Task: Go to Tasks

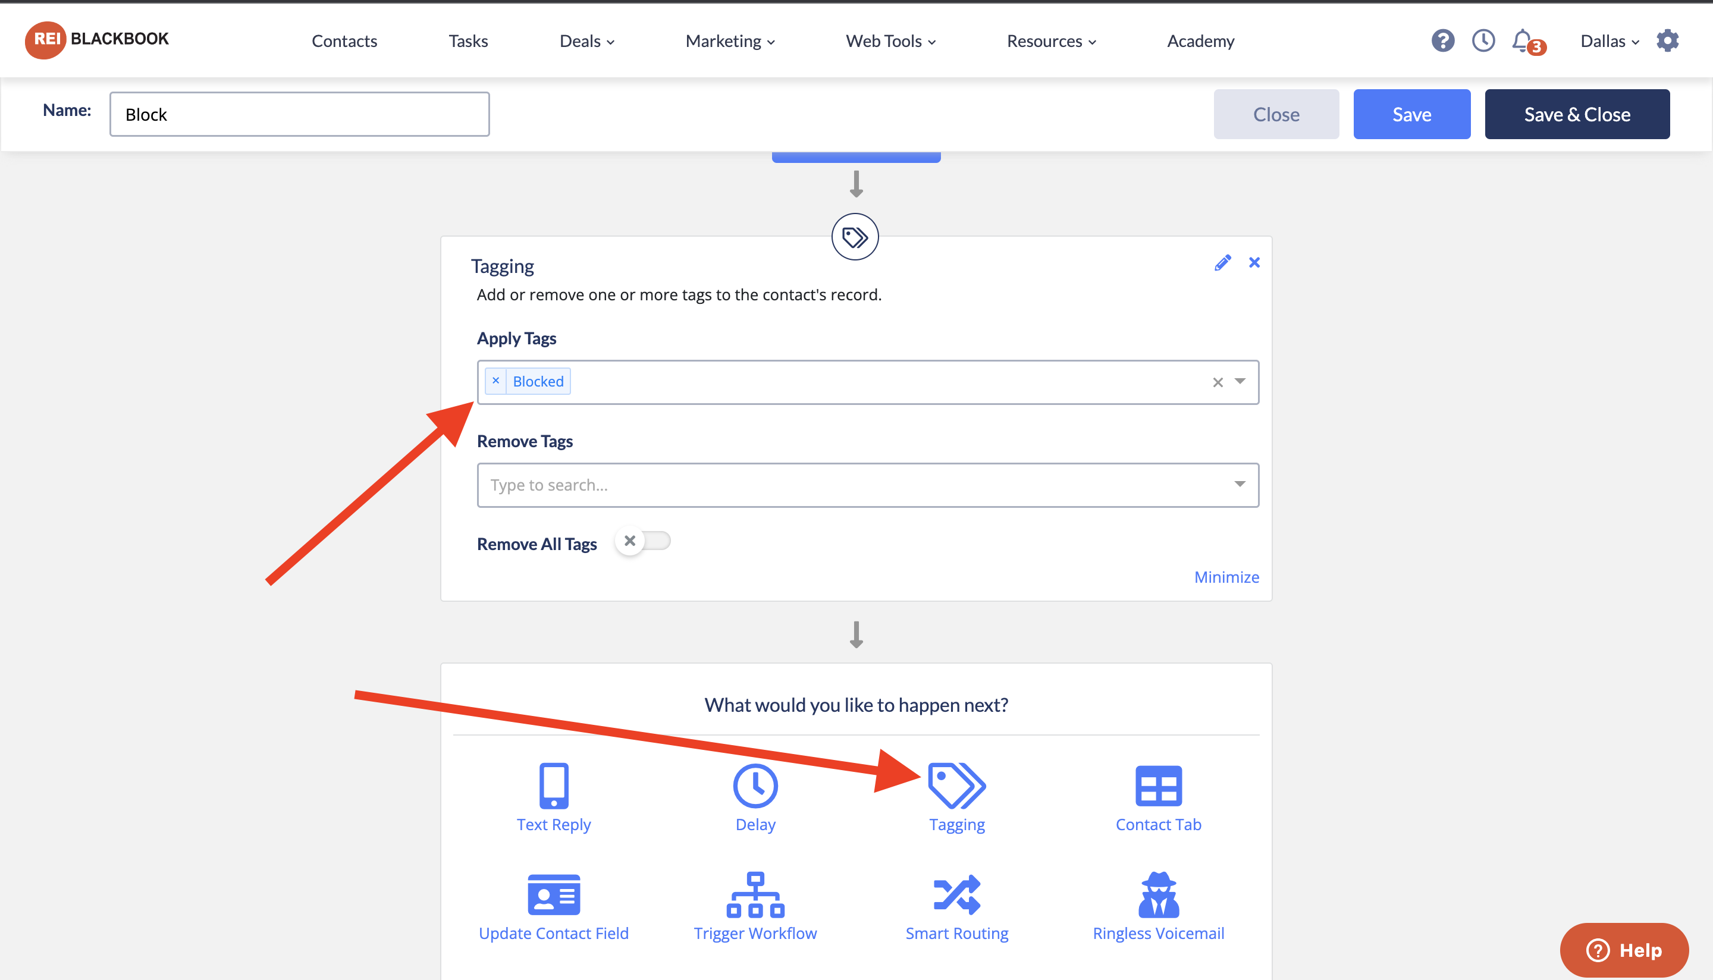Action: tap(468, 41)
